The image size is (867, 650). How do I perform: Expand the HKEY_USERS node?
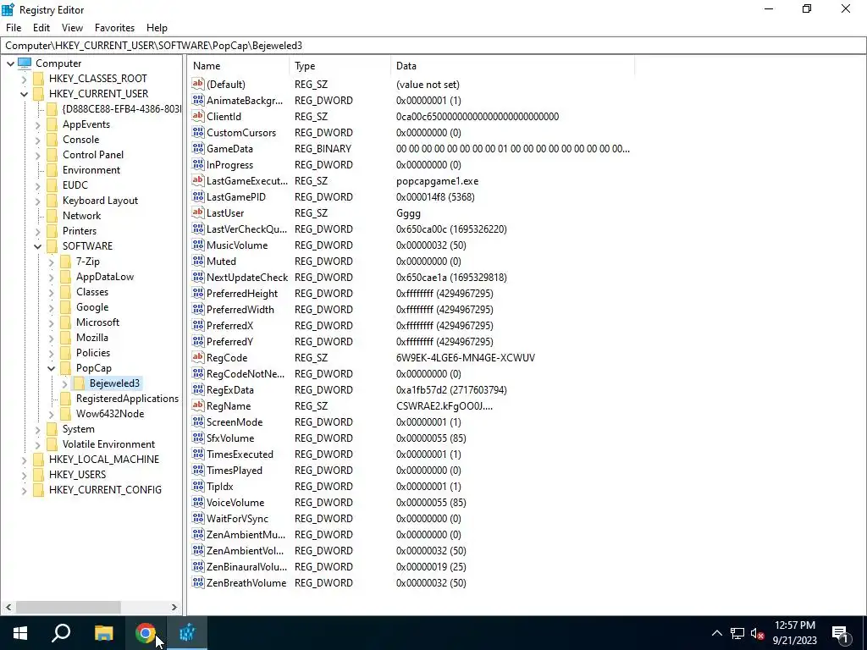point(25,475)
